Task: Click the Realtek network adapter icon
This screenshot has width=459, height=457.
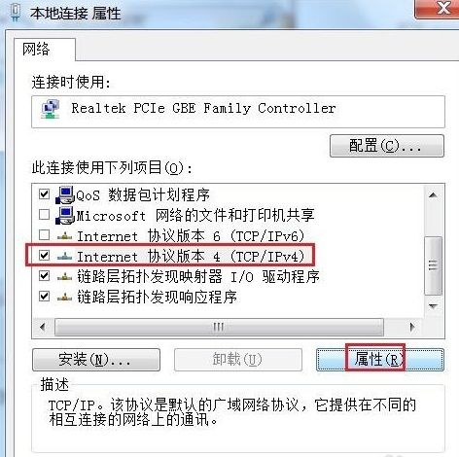Action: pyautogui.click(x=51, y=109)
